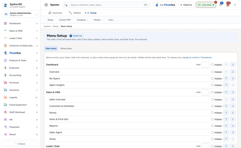The height and width of the screenshot is (148, 241).
Task: Follow the change its words in Translations link
Action: coord(197,57)
